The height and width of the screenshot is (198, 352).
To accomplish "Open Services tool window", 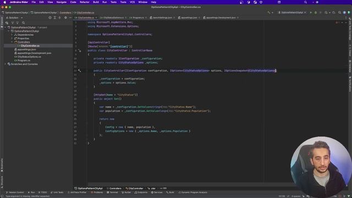I will pyautogui.click(x=157, y=193).
